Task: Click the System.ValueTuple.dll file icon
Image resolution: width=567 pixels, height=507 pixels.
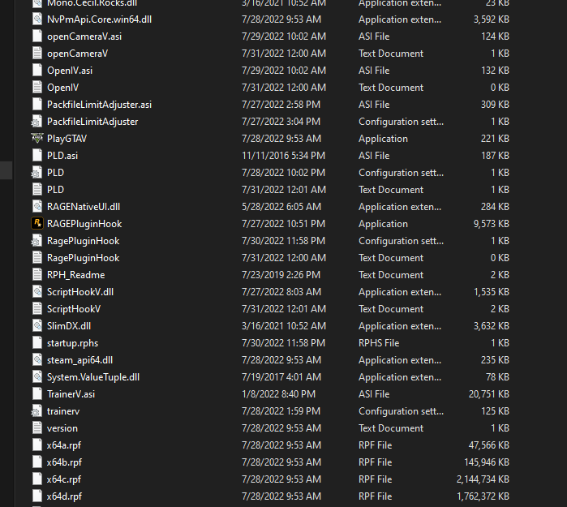Action: click(x=37, y=377)
